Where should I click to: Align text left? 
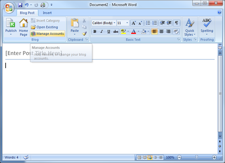tap(155, 31)
